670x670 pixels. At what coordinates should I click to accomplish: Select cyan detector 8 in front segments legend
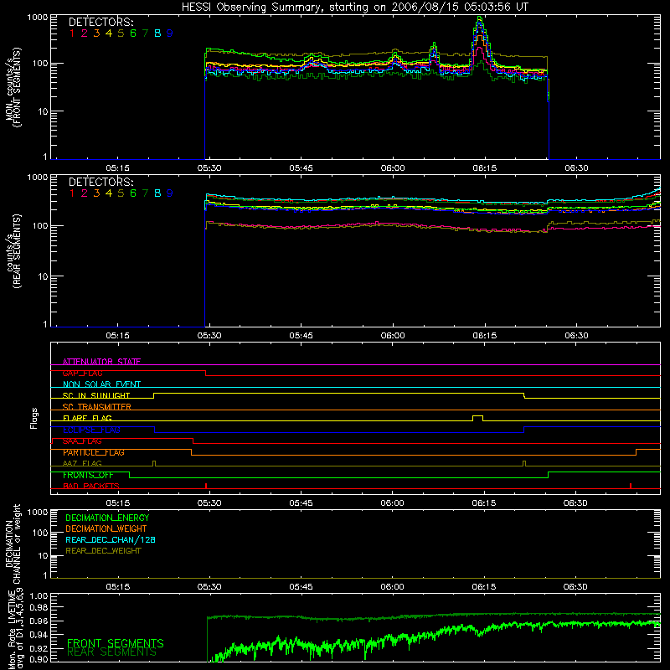coord(157,33)
